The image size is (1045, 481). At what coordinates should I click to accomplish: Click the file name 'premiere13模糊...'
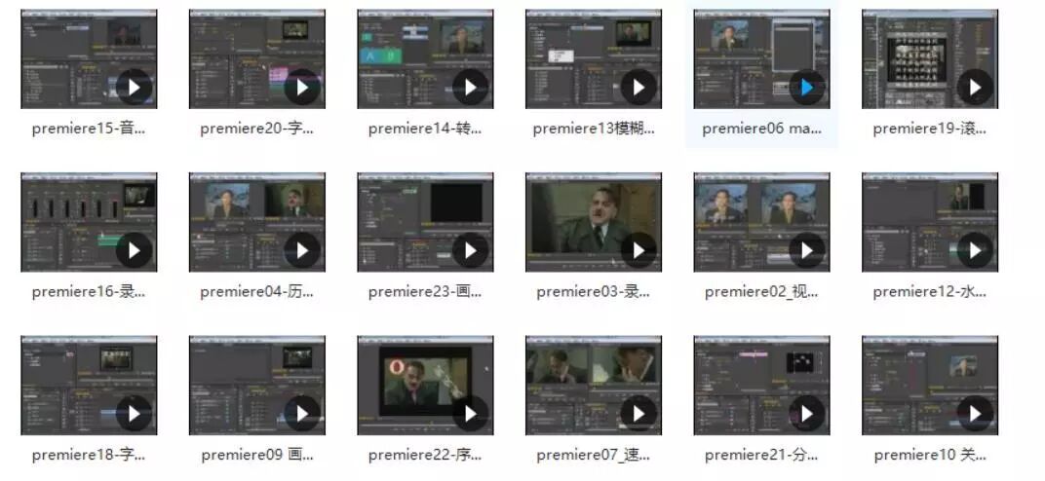(594, 129)
